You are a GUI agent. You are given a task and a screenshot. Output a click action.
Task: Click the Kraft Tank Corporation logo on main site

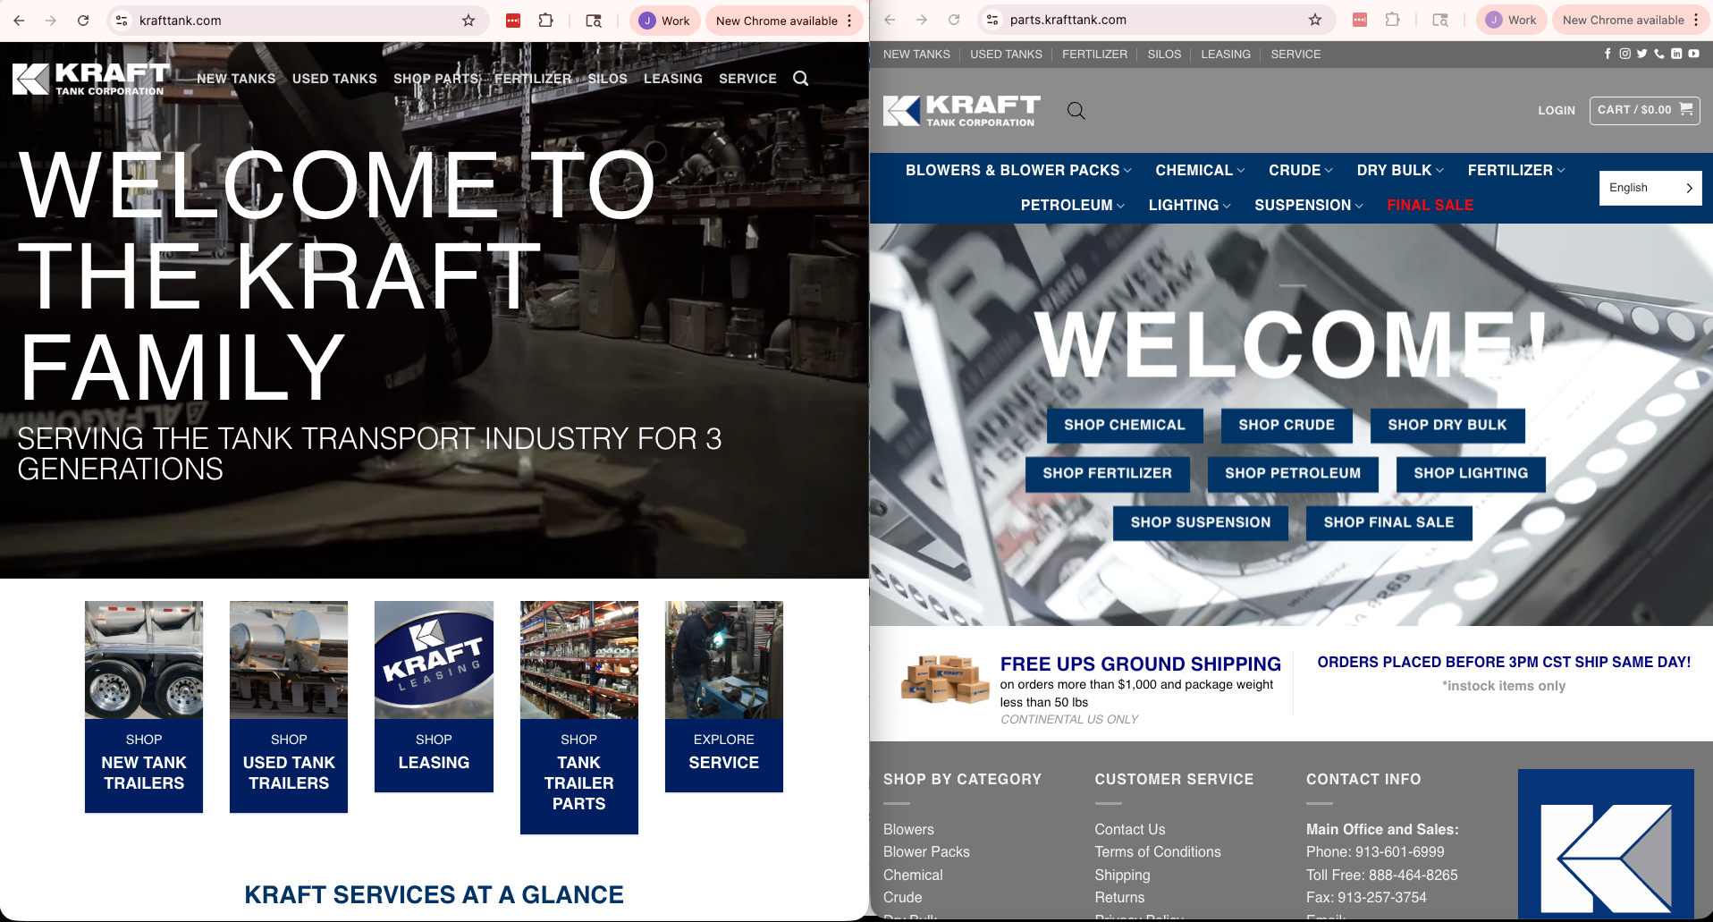tap(91, 79)
